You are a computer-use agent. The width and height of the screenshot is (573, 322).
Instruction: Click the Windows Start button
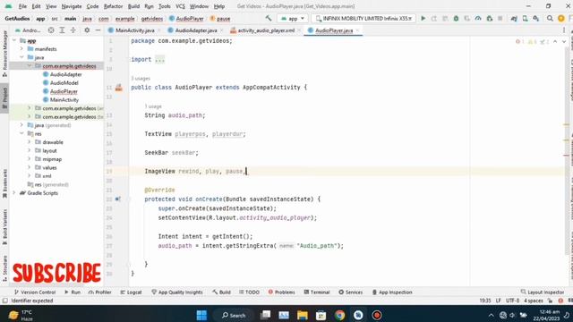(201, 315)
